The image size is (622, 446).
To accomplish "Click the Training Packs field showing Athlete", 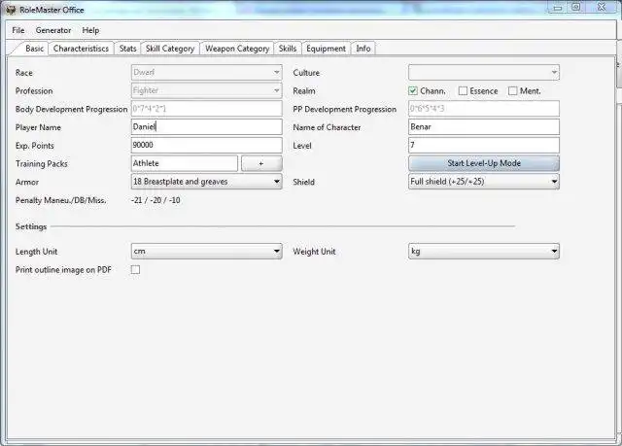I will (185, 163).
